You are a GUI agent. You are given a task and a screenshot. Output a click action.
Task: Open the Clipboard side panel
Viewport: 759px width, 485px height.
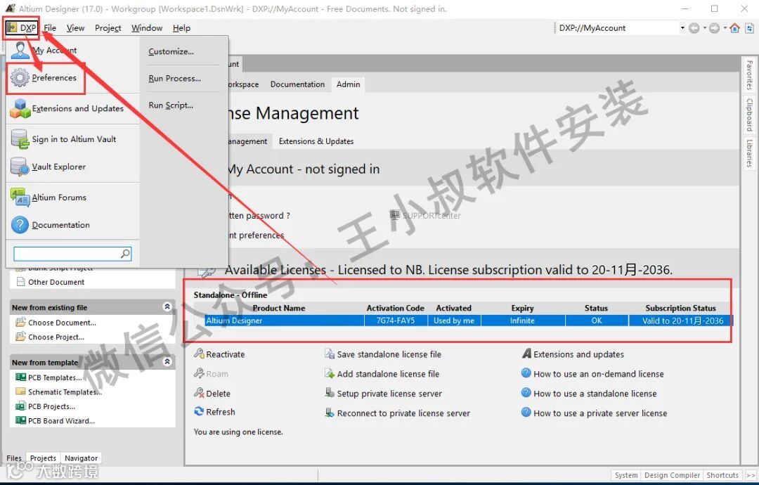point(749,115)
